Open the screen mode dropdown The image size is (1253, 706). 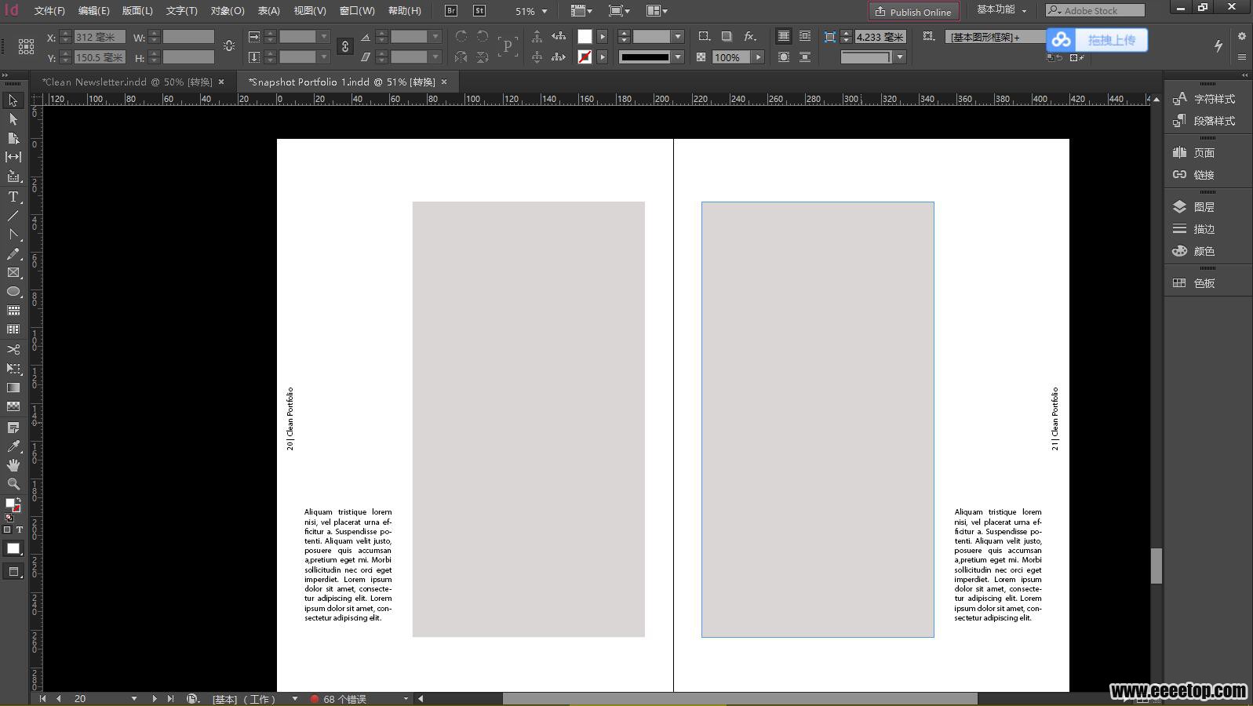620,11
